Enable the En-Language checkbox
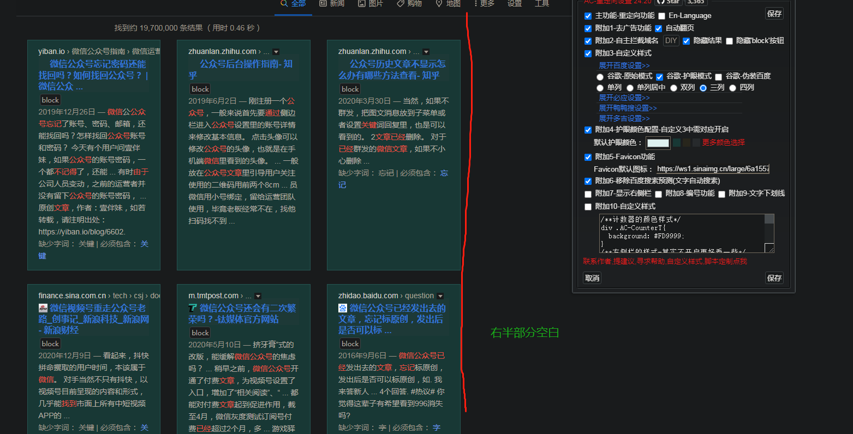Screen dimensions: 853x434 (x=661, y=16)
